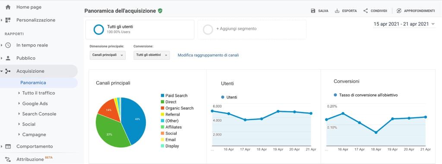442x164 pixels.
Task: Expand the Search Console submenu arrow
Action: [19, 114]
